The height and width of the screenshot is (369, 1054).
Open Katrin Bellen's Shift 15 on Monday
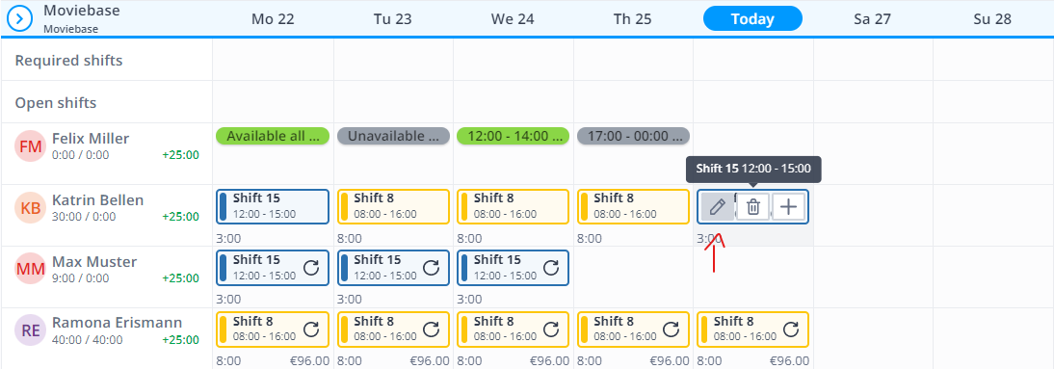pyautogui.click(x=273, y=206)
